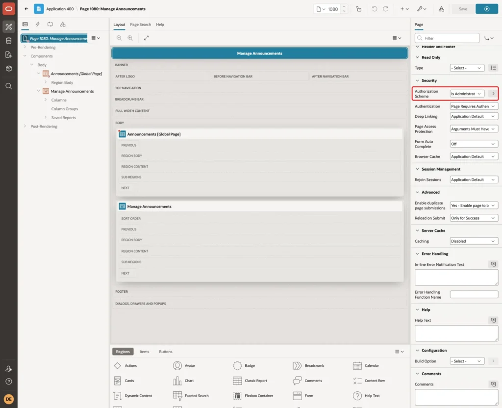Zoom out the layout view
502x408 pixels.
click(119, 38)
